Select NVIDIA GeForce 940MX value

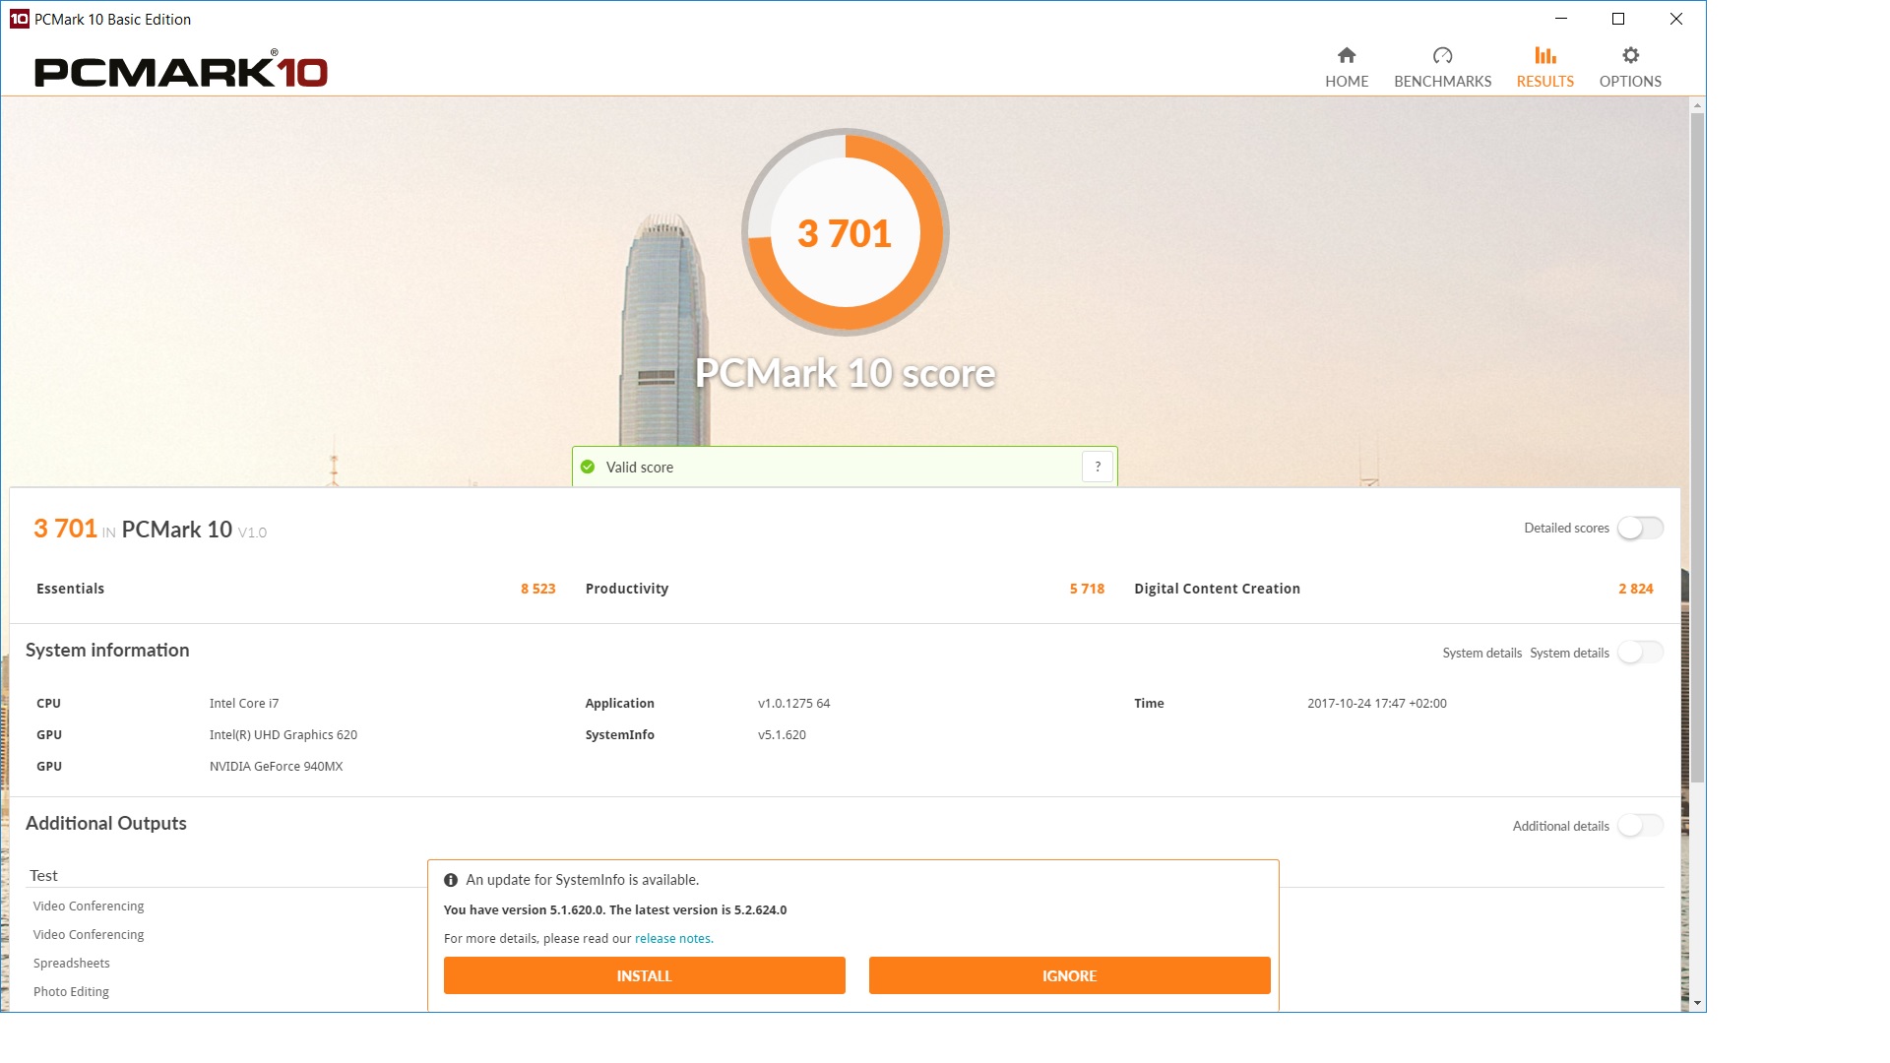click(277, 767)
